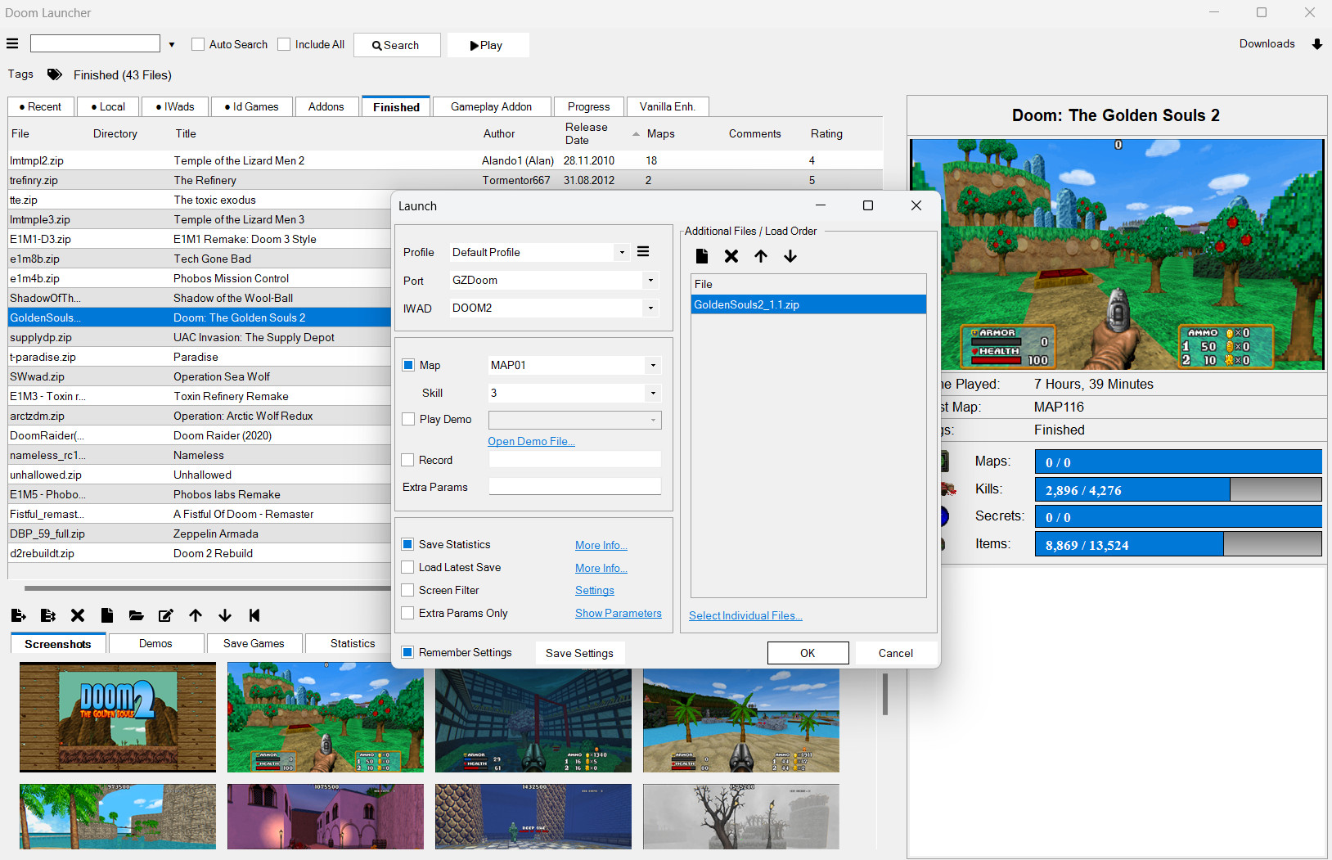Open the Gameplay Addon tab
Image resolution: width=1332 pixels, height=860 pixels.
(x=491, y=106)
